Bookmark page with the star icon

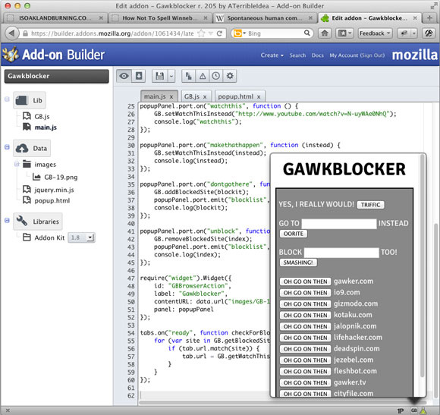click(x=201, y=33)
